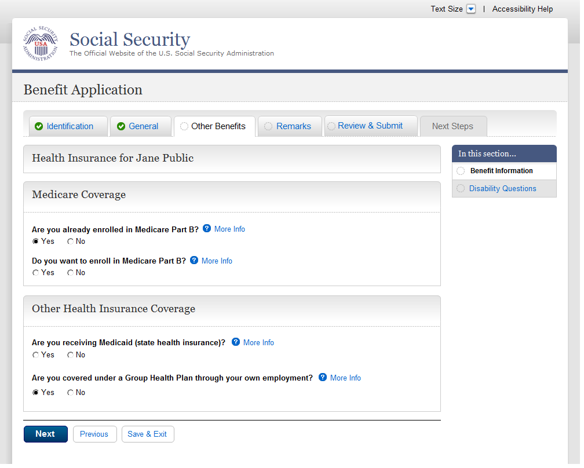
Task: Click help icon beside want to enroll question
Action: point(194,261)
